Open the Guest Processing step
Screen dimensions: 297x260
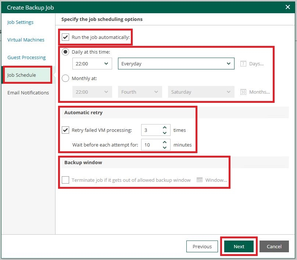26,57
